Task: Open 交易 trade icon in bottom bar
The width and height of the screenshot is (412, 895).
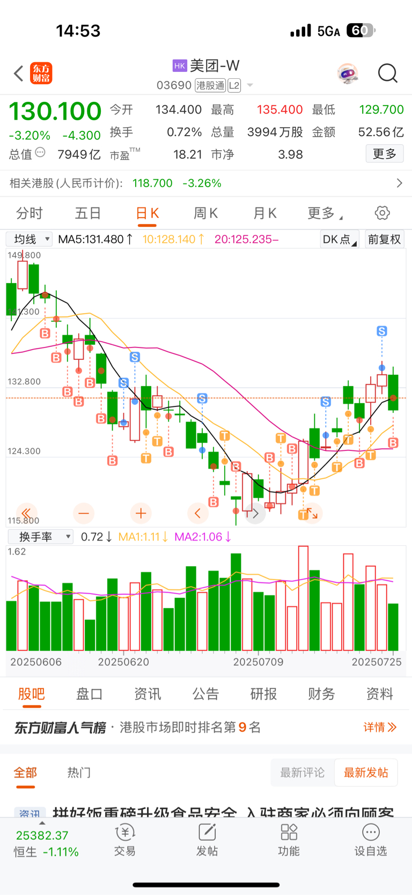Action: click(x=125, y=840)
